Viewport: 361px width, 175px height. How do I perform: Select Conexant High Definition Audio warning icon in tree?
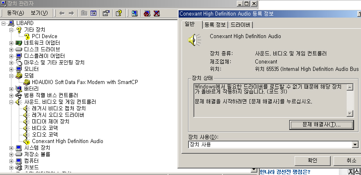pyautogui.click(x=27, y=141)
